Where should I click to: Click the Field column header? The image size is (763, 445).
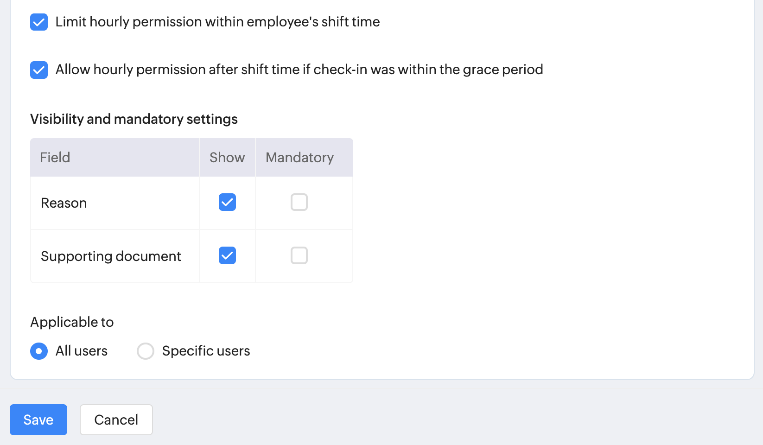click(55, 158)
